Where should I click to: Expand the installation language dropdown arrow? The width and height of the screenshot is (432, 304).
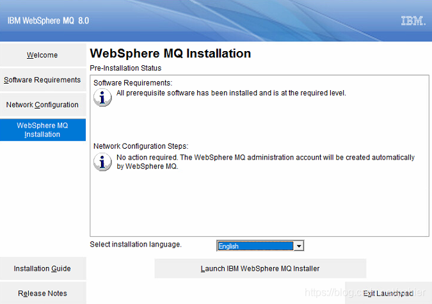point(299,246)
